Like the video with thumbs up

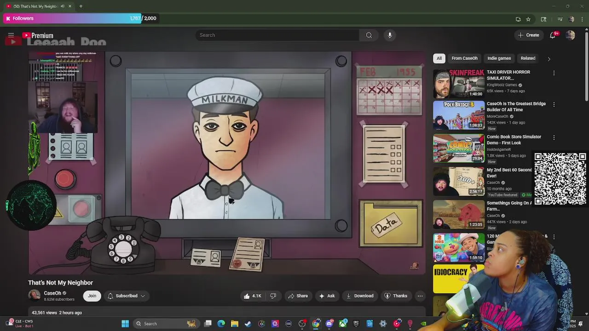click(x=253, y=296)
